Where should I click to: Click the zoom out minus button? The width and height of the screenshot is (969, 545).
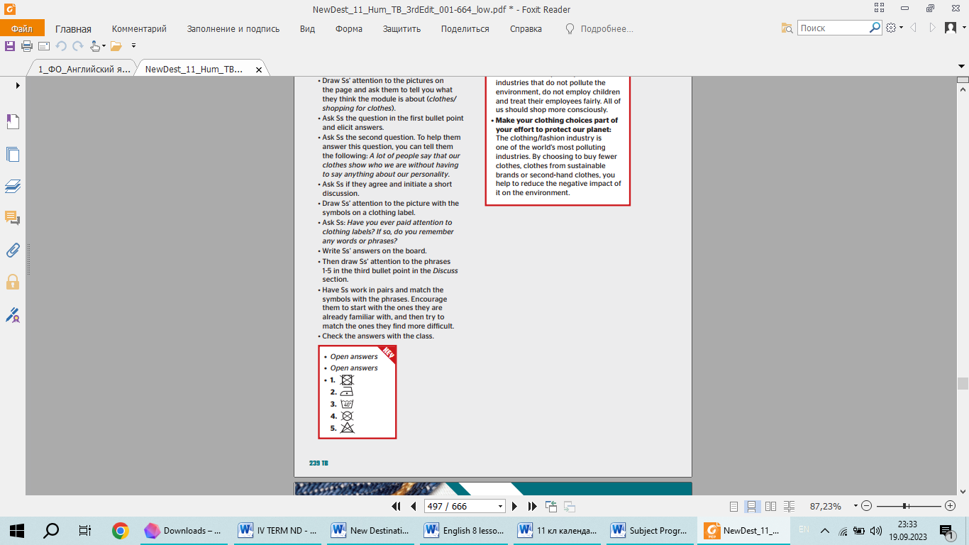click(867, 506)
